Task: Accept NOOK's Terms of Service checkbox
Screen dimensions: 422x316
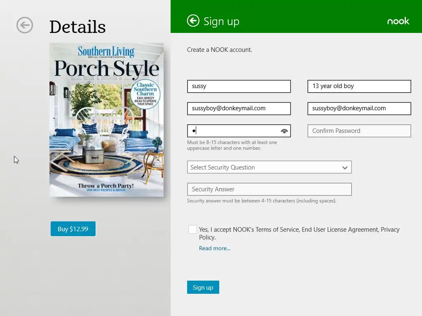Action: 192,229
